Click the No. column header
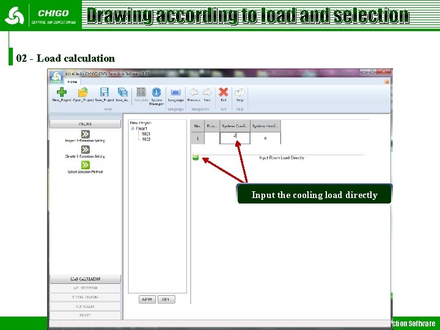Screen dimensions: 440x330 click(197, 127)
